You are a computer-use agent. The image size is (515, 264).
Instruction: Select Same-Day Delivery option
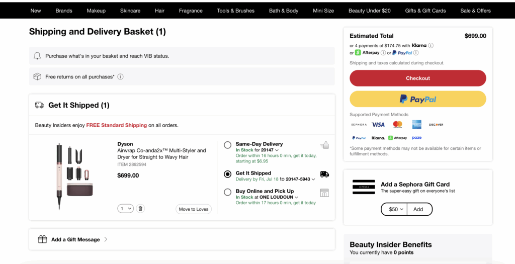point(228,145)
